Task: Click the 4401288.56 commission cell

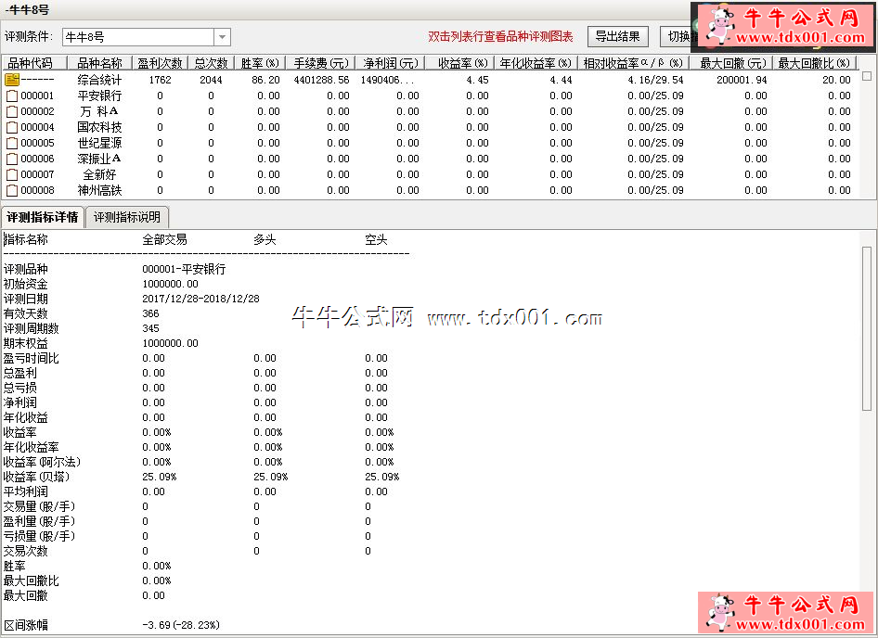Action: coord(321,80)
